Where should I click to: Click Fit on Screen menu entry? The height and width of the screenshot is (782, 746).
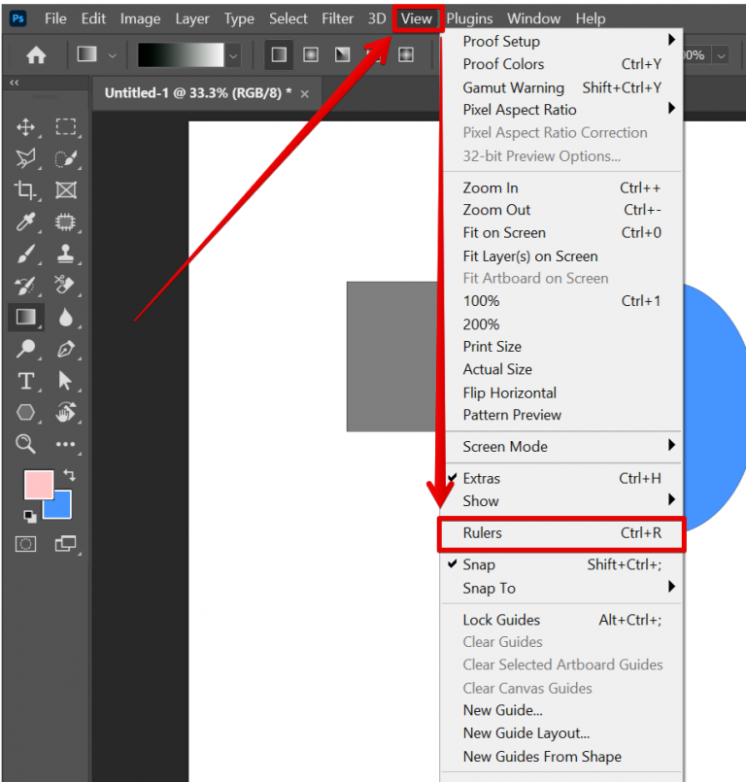[x=504, y=233]
